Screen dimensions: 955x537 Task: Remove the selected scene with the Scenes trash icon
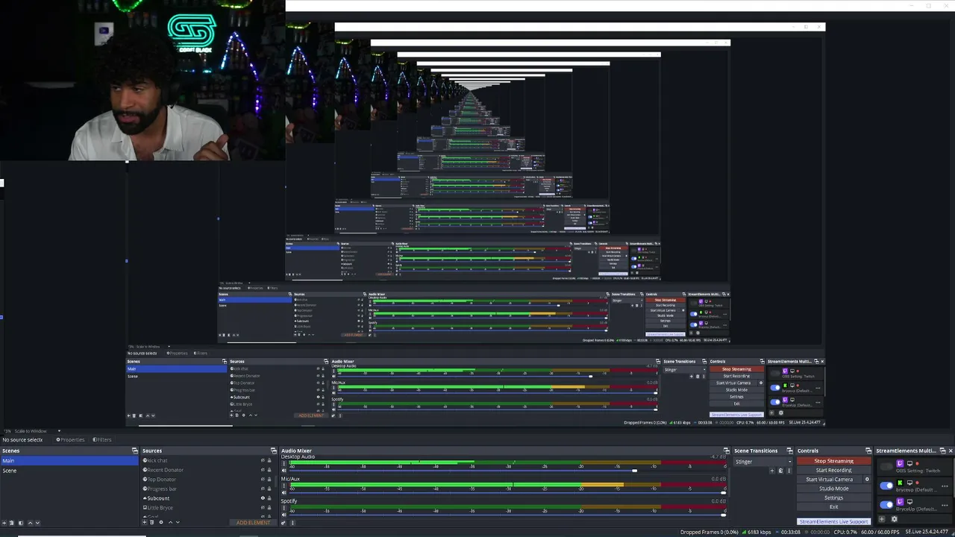coord(13,522)
